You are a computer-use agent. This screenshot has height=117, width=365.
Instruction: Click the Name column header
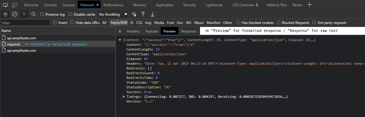click(58, 31)
